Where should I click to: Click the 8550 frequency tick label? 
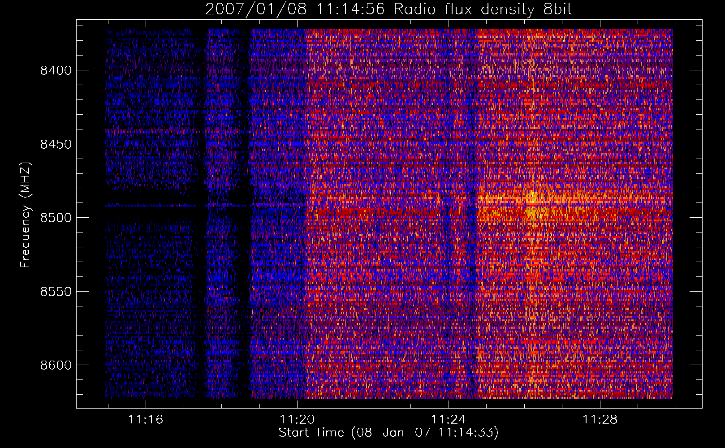pyautogui.click(x=56, y=292)
